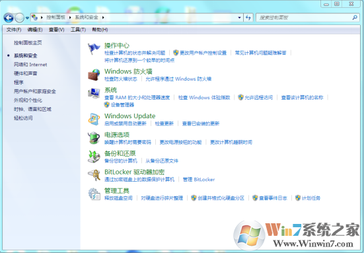364x253 pixels.
Task: Open 时钟、语言和区域 category
Action: (x=32, y=109)
